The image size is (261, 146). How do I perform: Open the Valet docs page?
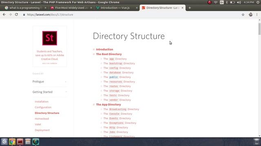coord(38,125)
